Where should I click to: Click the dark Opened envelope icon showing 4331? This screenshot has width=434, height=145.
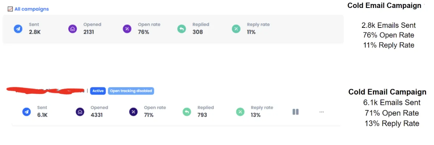(80, 112)
